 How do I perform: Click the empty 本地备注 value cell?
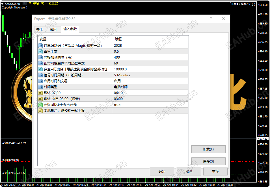[150, 111]
